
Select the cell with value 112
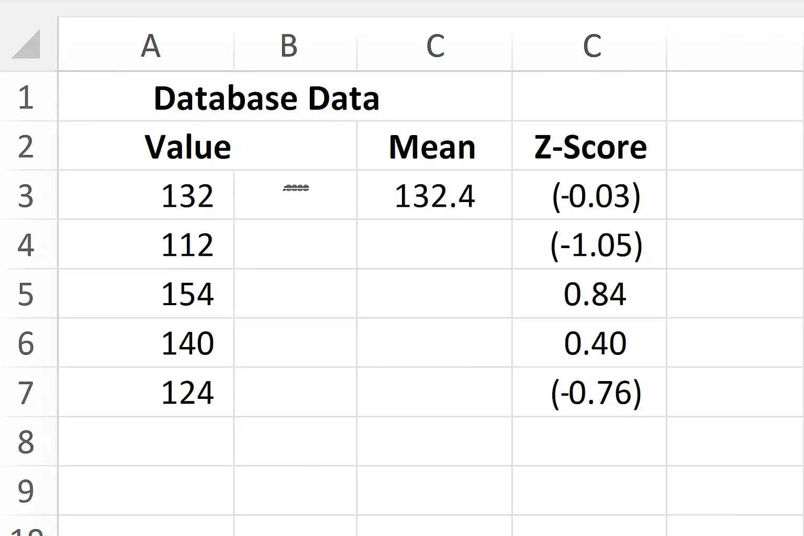coord(146,244)
